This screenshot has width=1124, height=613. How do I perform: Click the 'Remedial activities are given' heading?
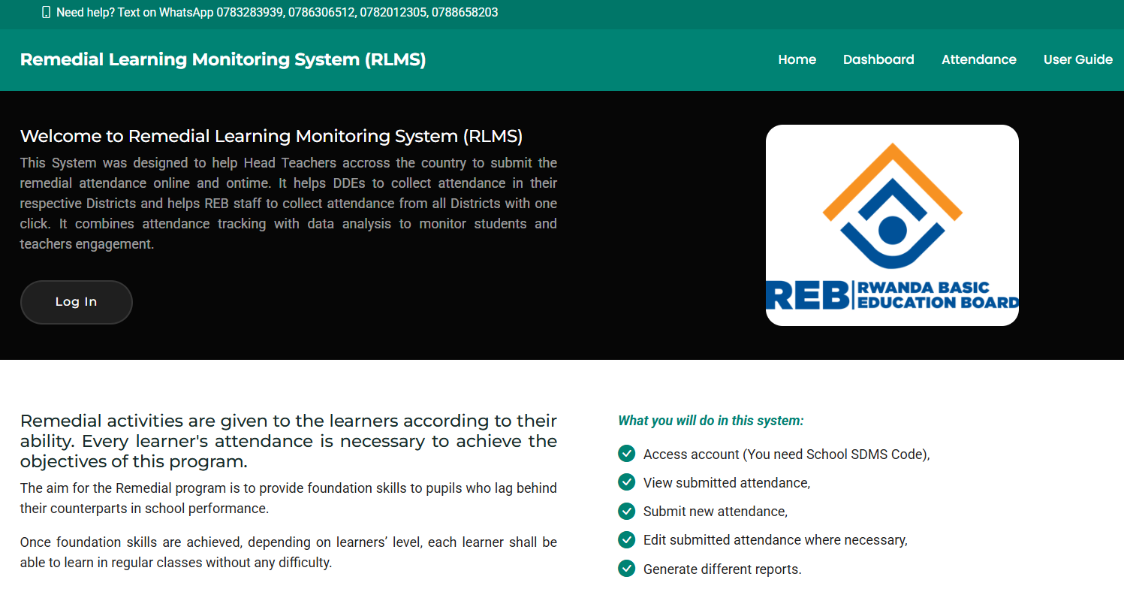tap(288, 441)
